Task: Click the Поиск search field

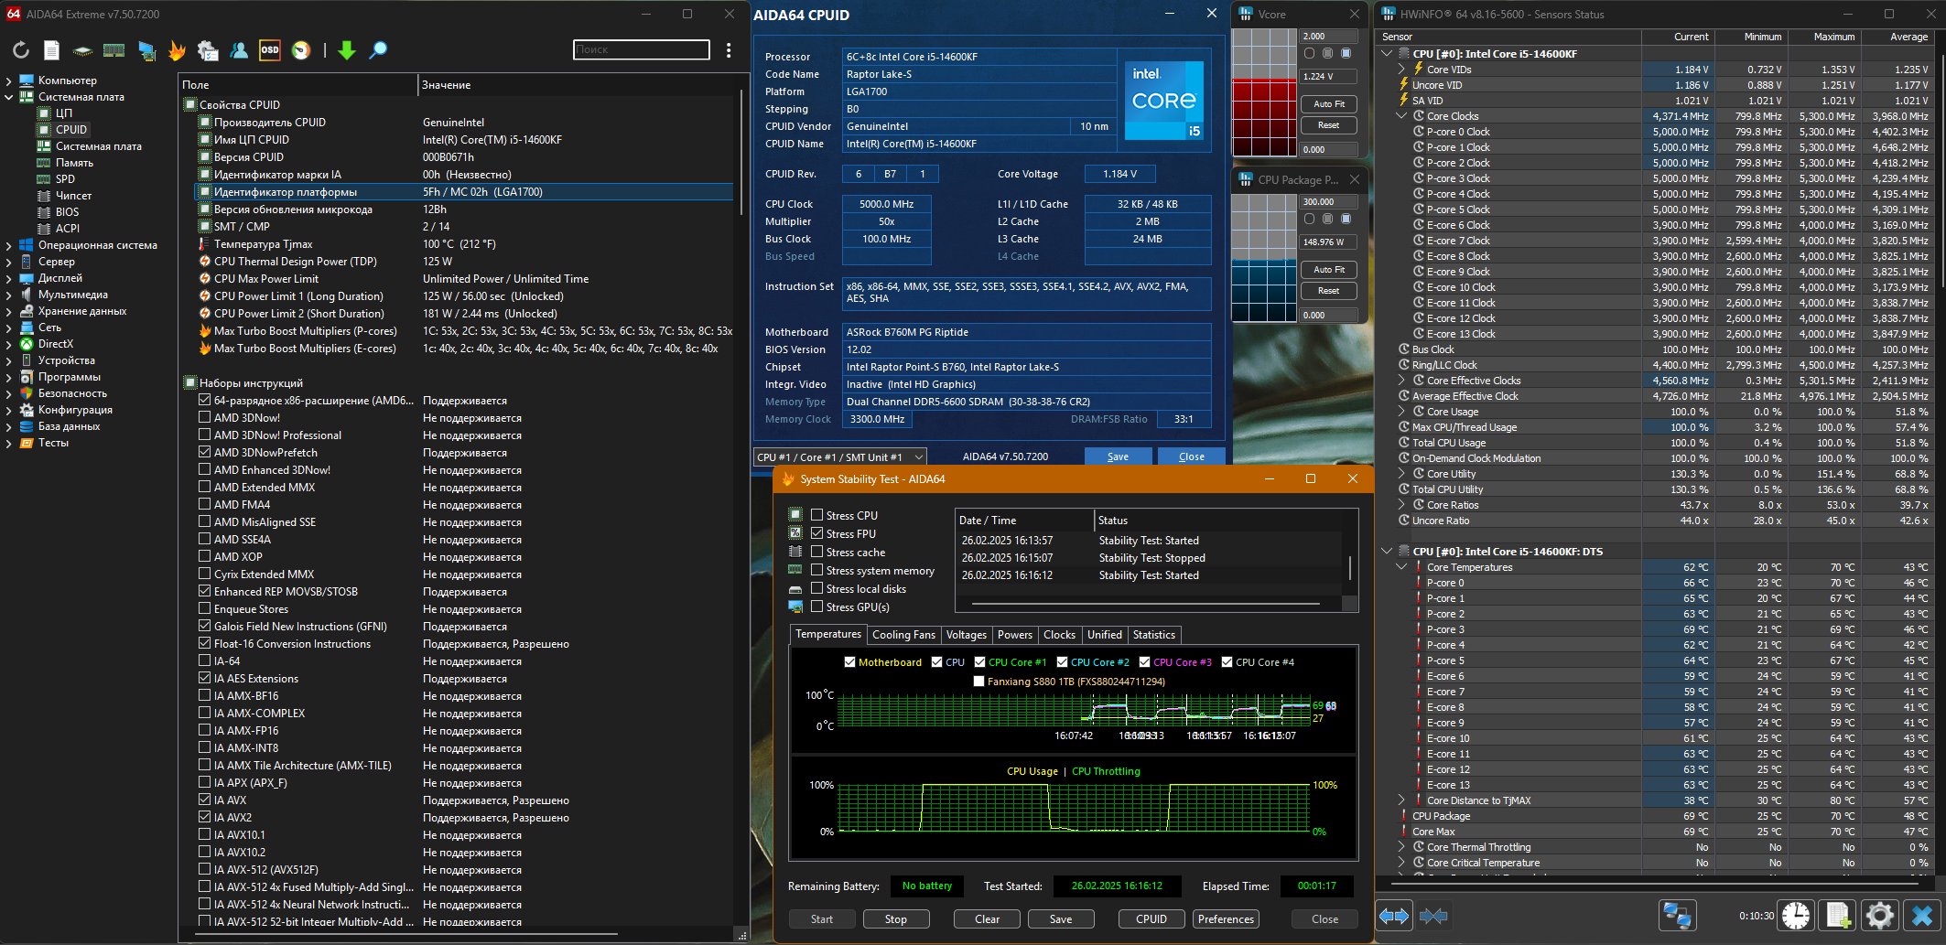Action: [x=642, y=49]
